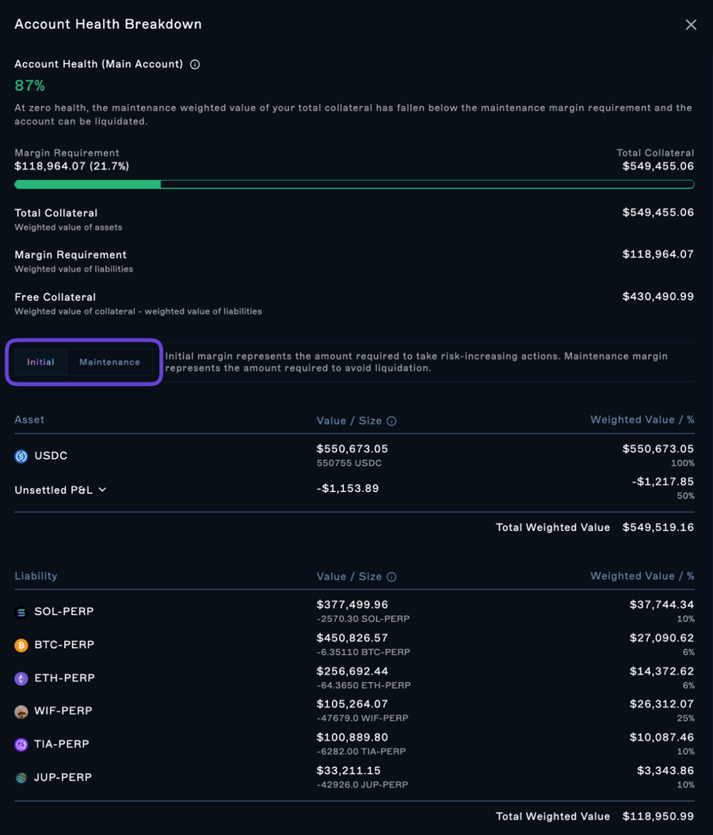Click the TIA-PERP token icon
The width and height of the screenshot is (713, 835).
(21, 745)
